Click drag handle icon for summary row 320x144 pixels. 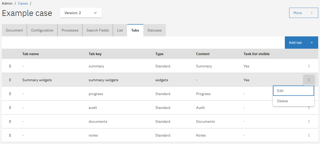10,66
